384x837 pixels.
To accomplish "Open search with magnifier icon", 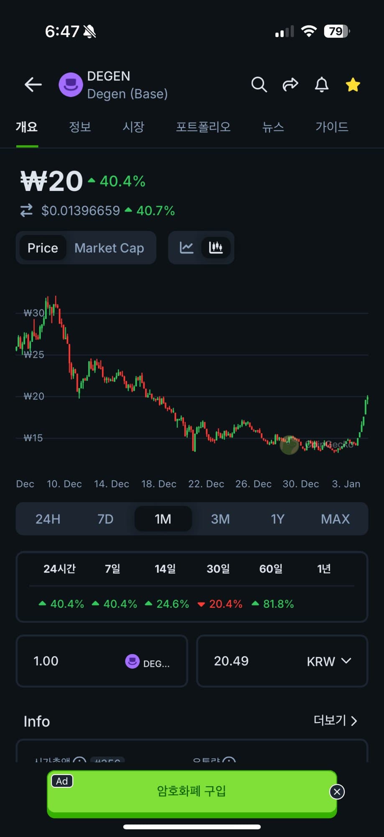I will click(259, 85).
